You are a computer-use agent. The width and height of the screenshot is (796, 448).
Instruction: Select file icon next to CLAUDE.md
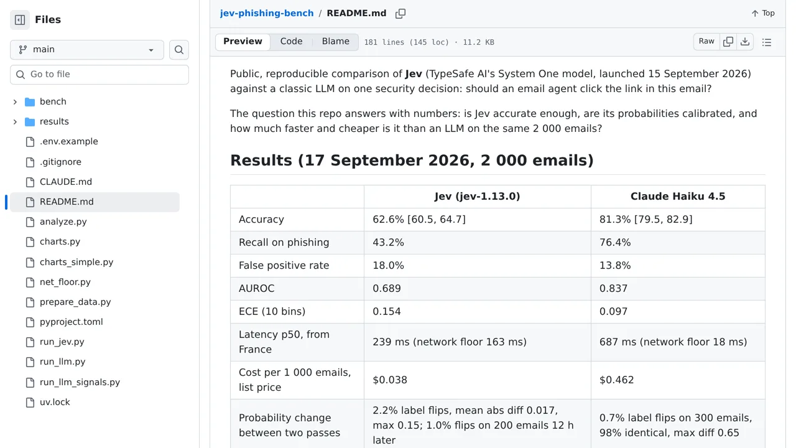click(x=30, y=182)
